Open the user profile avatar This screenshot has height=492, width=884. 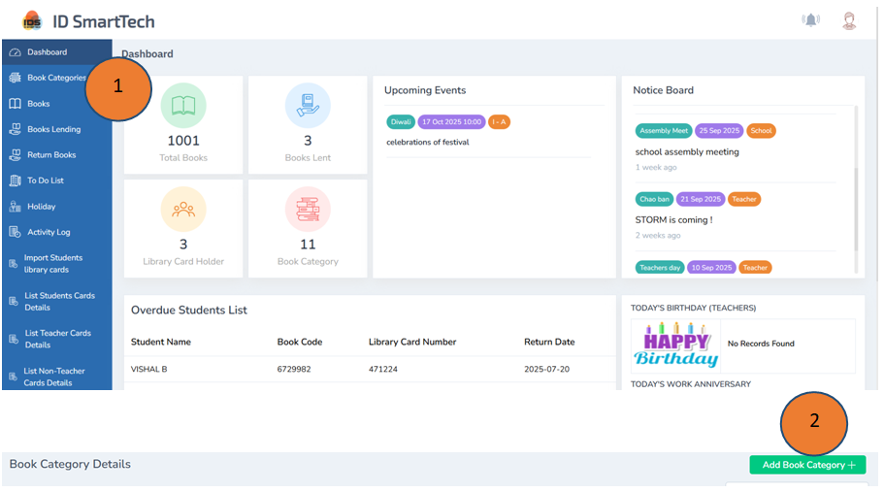click(849, 20)
